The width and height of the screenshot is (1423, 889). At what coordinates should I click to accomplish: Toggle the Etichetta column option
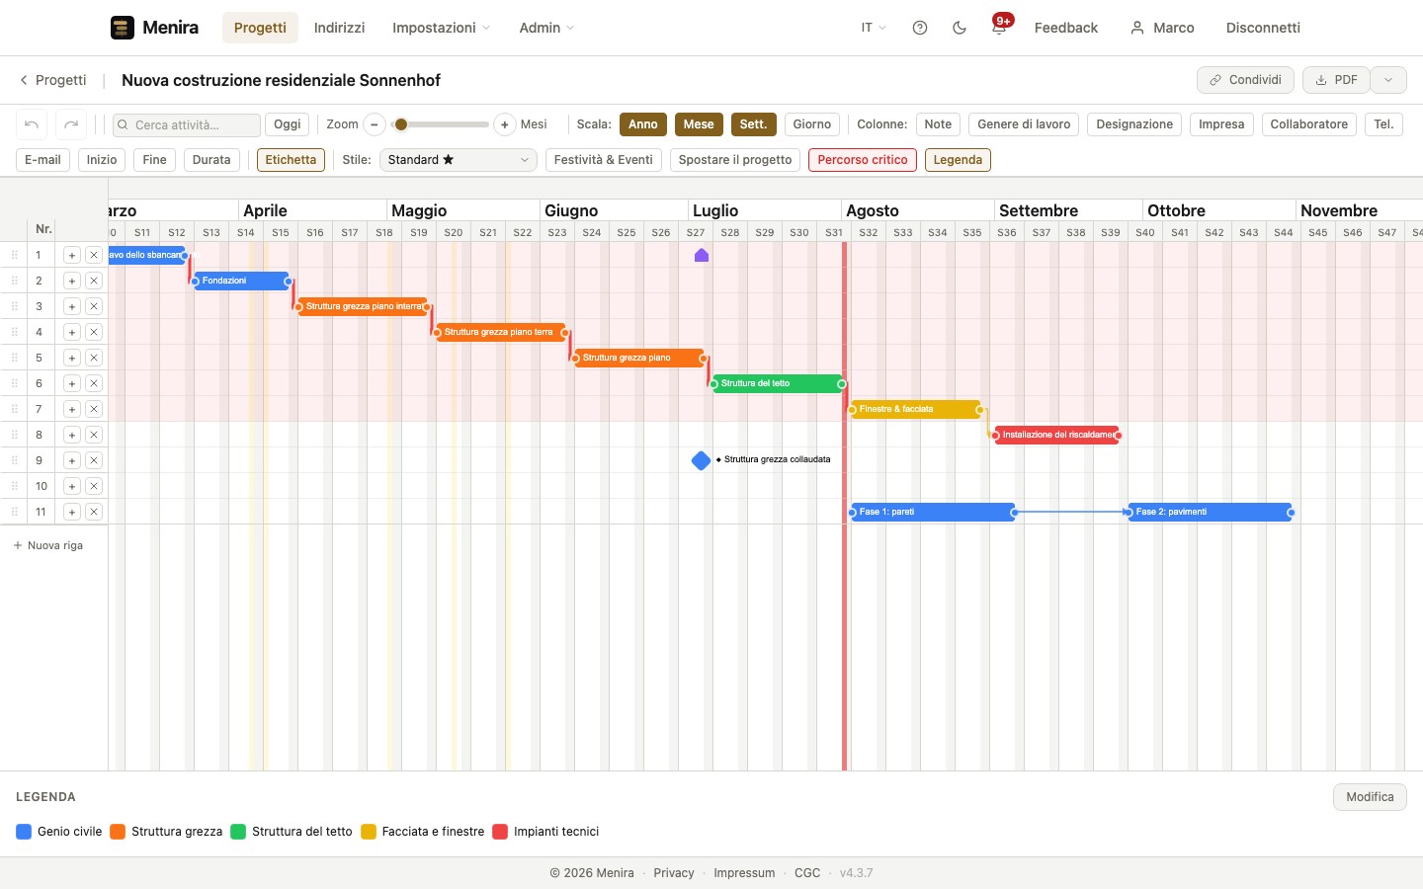pyautogui.click(x=291, y=160)
